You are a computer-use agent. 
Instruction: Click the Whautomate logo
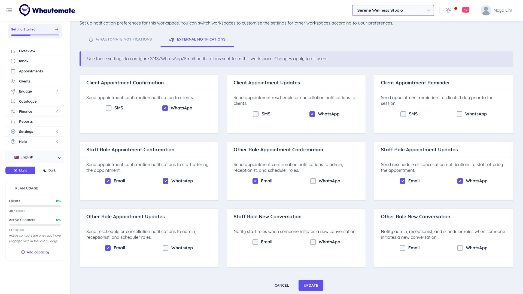(x=47, y=10)
